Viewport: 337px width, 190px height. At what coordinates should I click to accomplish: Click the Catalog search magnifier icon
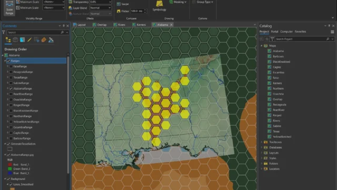pos(328,39)
